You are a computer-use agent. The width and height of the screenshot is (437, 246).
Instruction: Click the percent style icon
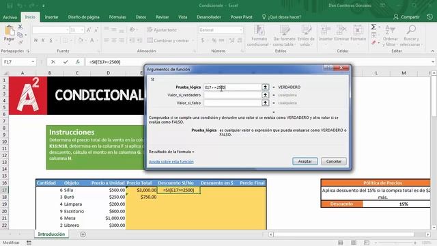coord(214,40)
